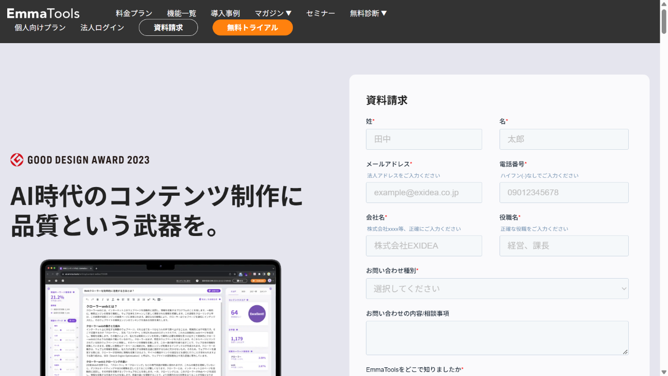The image size is (668, 376).
Task: Focus the 名 input field
Action: (x=564, y=139)
